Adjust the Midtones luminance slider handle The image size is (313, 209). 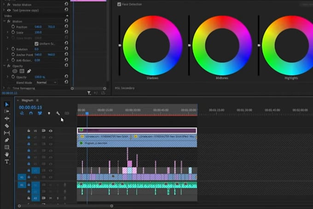tap(189, 45)
